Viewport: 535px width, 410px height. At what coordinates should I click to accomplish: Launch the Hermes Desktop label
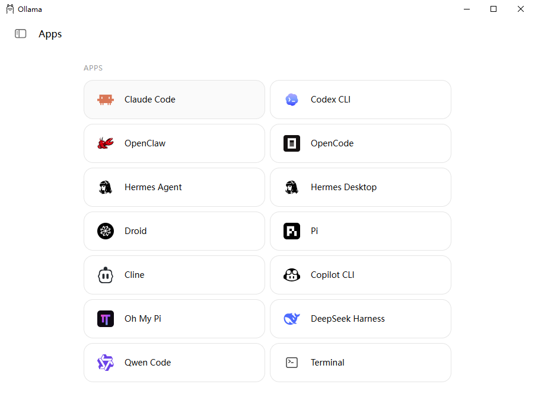pyautogui.click(x=343, y=187)
